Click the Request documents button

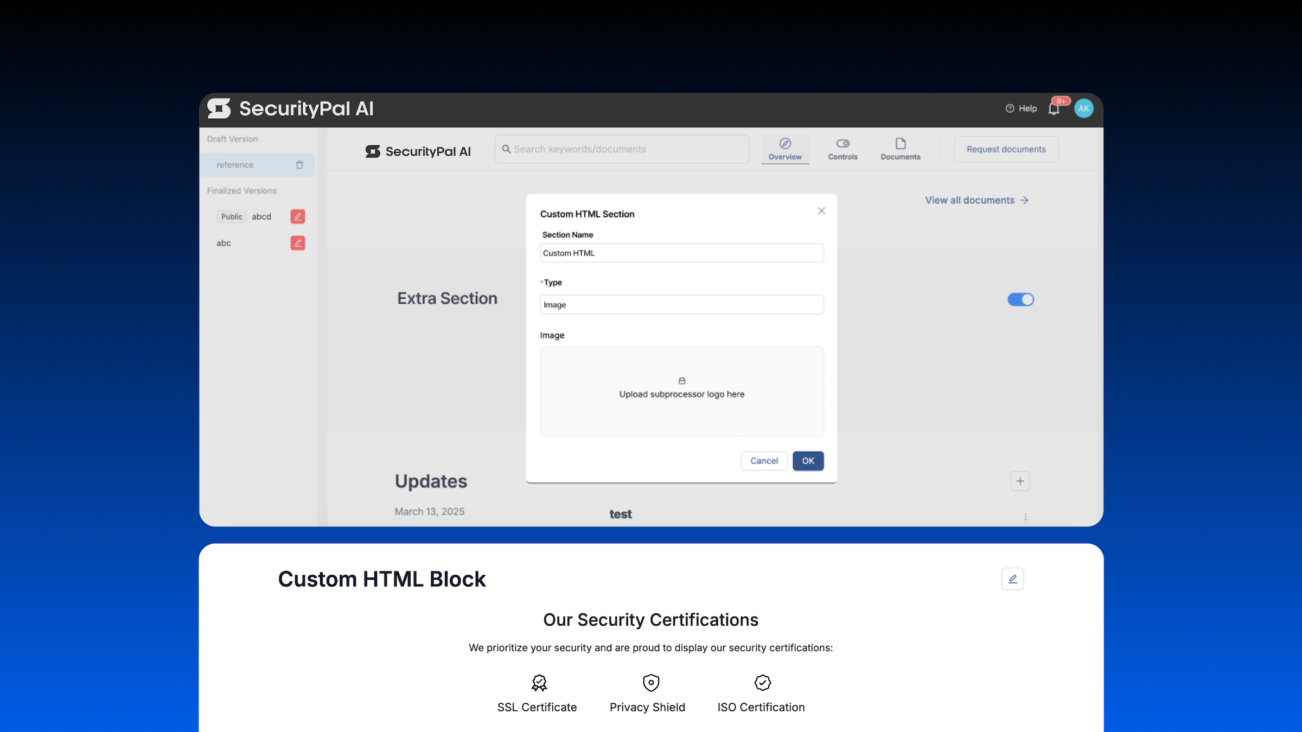[x=1006, y=149]
